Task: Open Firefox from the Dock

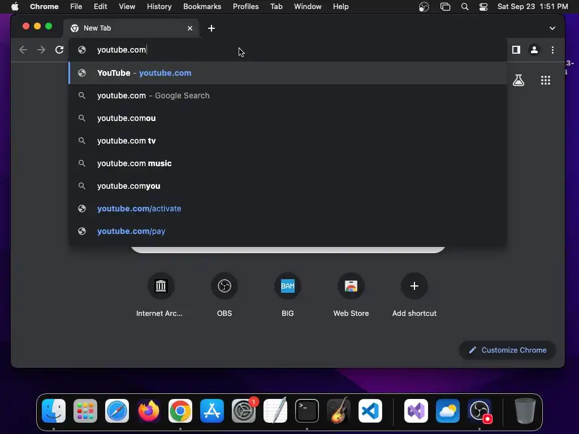Action: 149,411
